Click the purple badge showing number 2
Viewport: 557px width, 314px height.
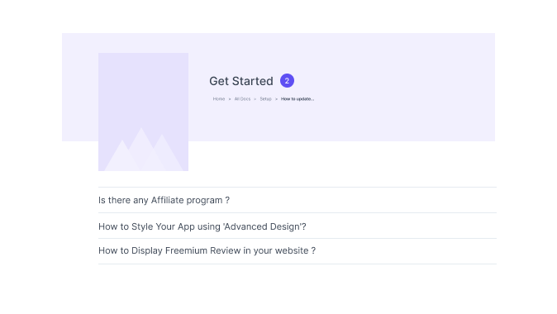click(x=287, y=81)
